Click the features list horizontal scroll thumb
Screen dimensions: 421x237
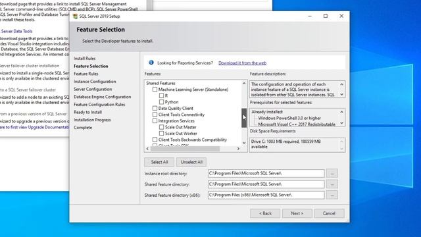185,149
